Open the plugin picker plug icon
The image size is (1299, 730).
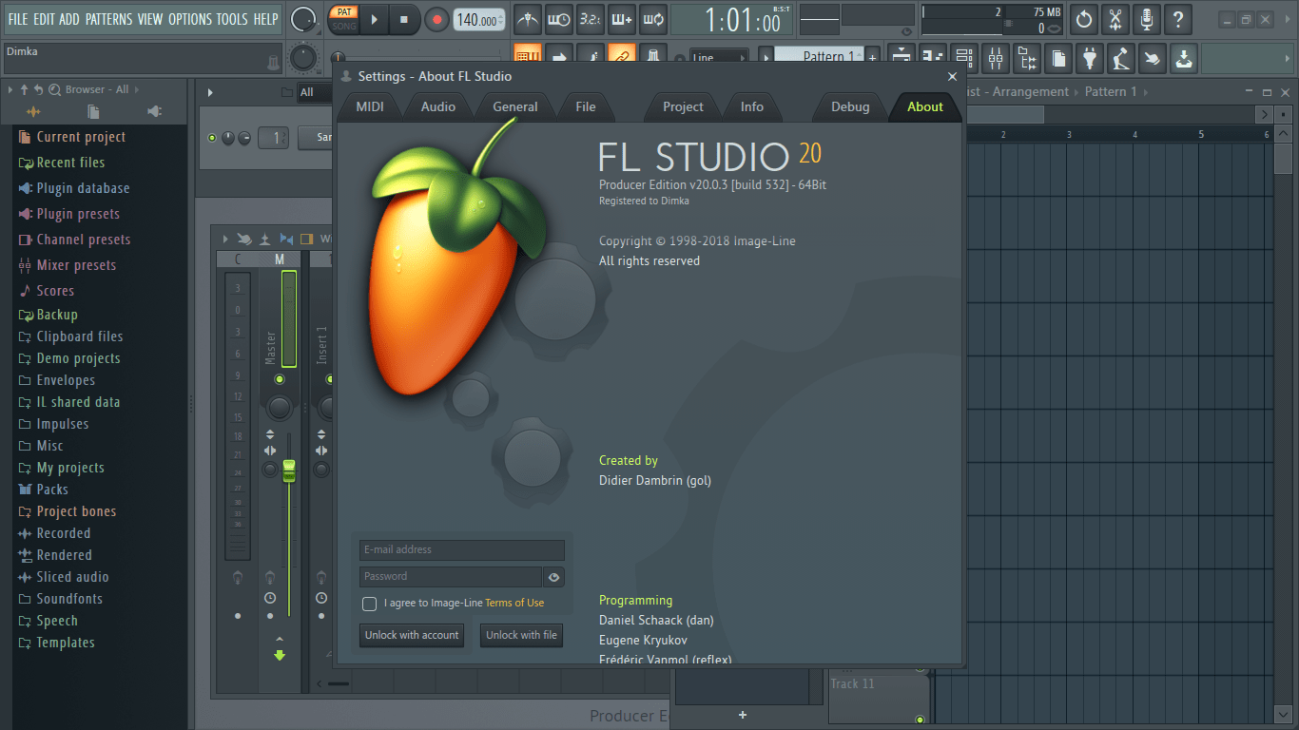[1090, 59]
